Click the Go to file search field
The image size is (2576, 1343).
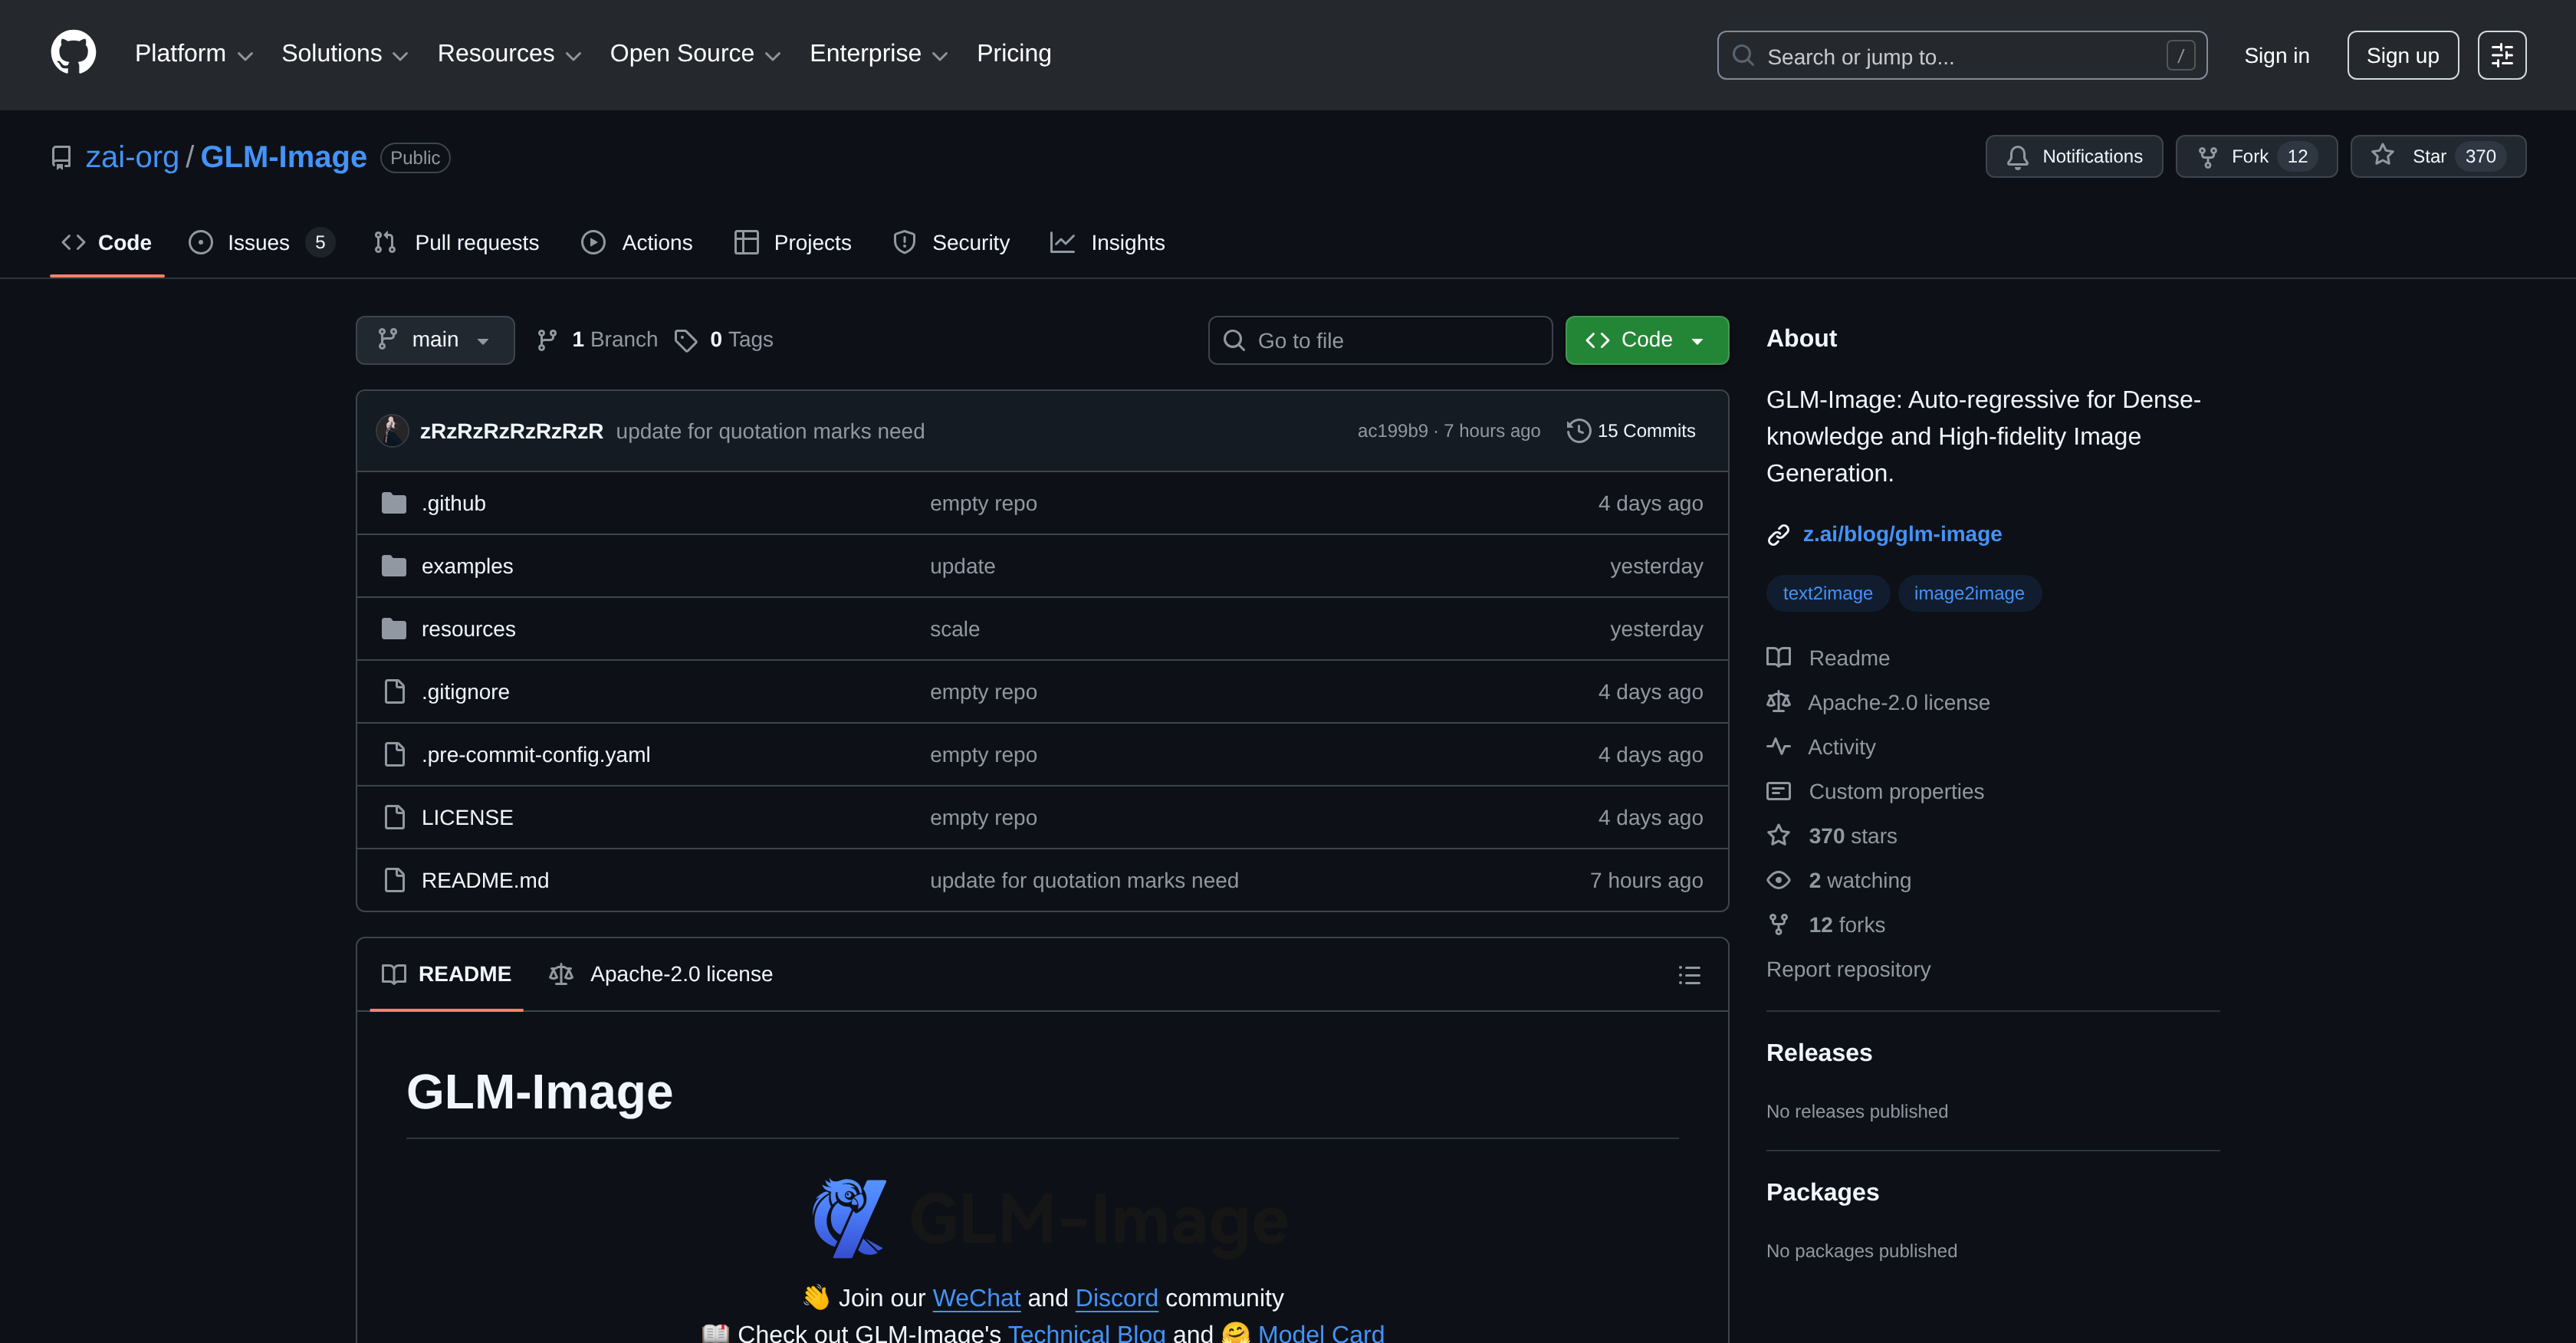[1380, 340]
